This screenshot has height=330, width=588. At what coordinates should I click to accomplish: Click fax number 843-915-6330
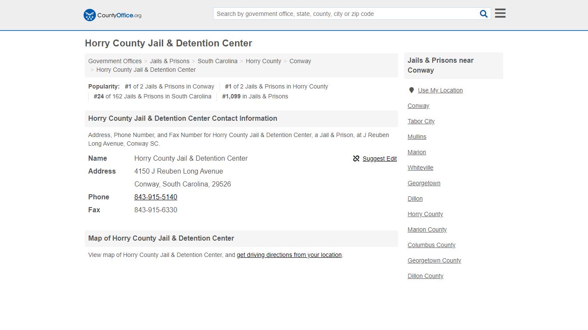click(x=156, y=210)
